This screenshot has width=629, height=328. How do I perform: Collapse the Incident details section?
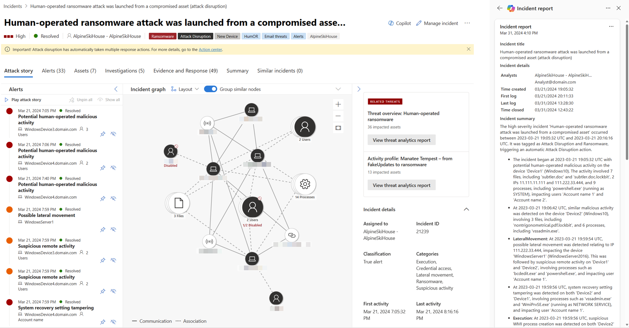click(x=466, y=209)
